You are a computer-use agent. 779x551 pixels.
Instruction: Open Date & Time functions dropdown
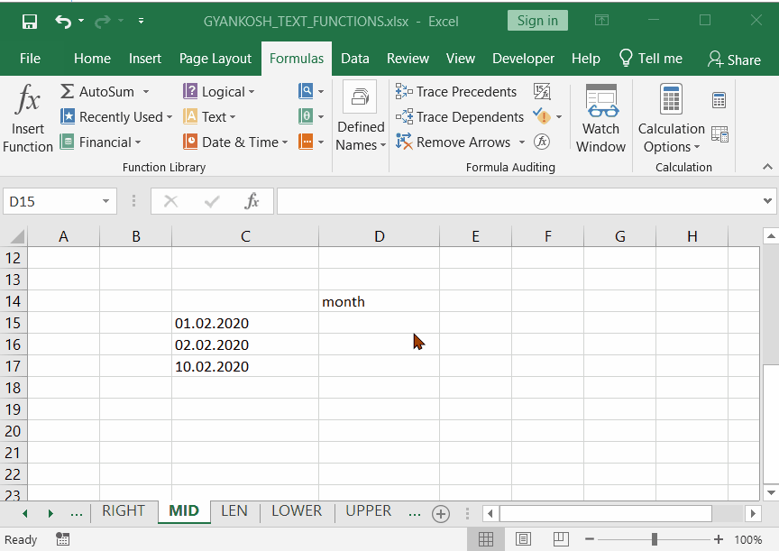click(236, 142)
